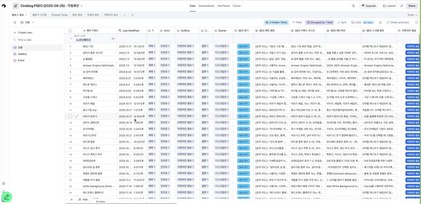Image resolution: width=421 pixels, height=204 pixels.
Task: Click the search magnifier in the view toolbar
Action: 416,23
